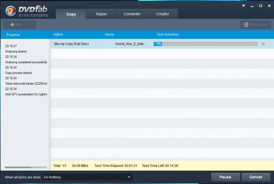Switch to the Creator tab
274x184 pixels.
point(162,14)
